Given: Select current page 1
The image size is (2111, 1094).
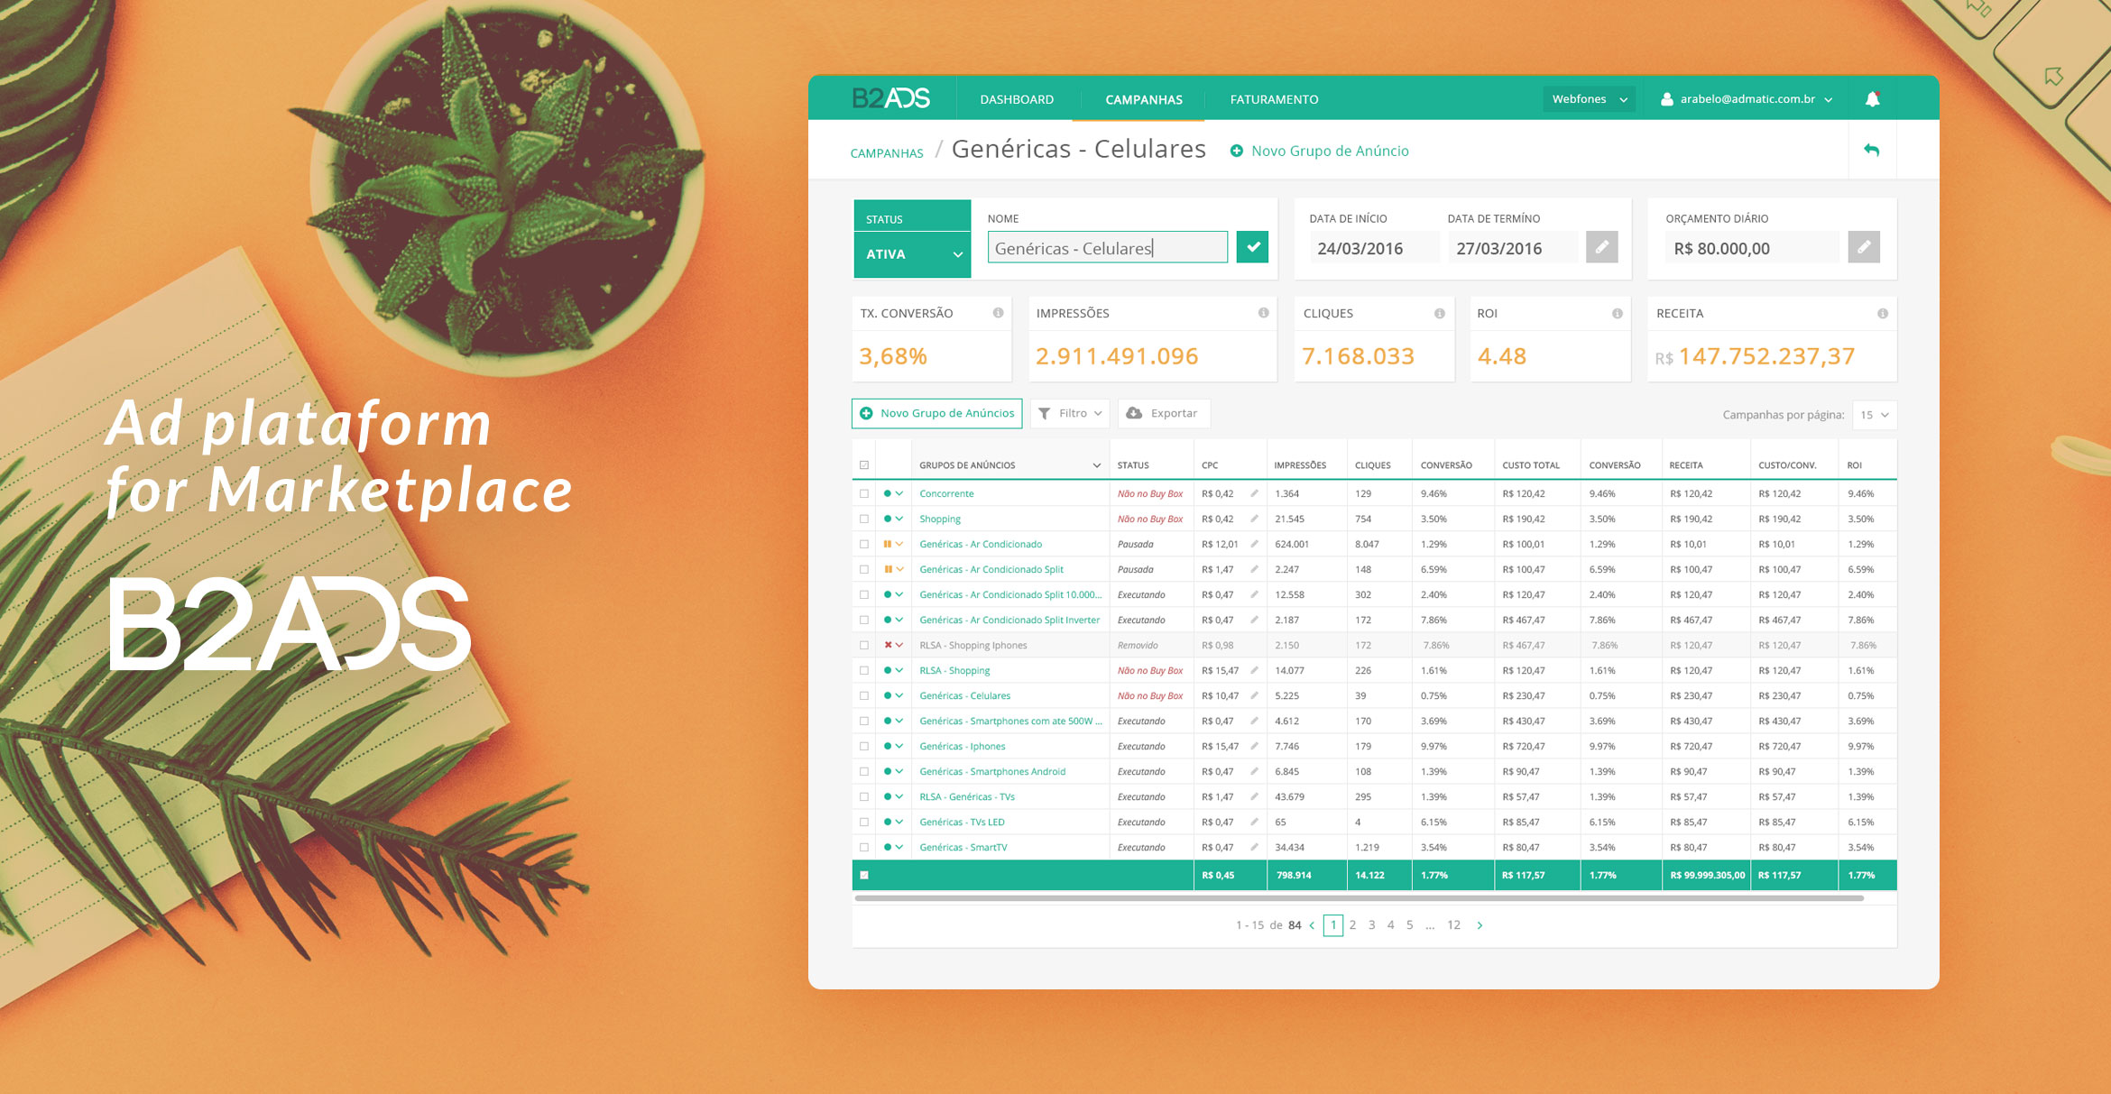Looking at the screenshot, I should pyautogui.click(x=1333, y=925).
